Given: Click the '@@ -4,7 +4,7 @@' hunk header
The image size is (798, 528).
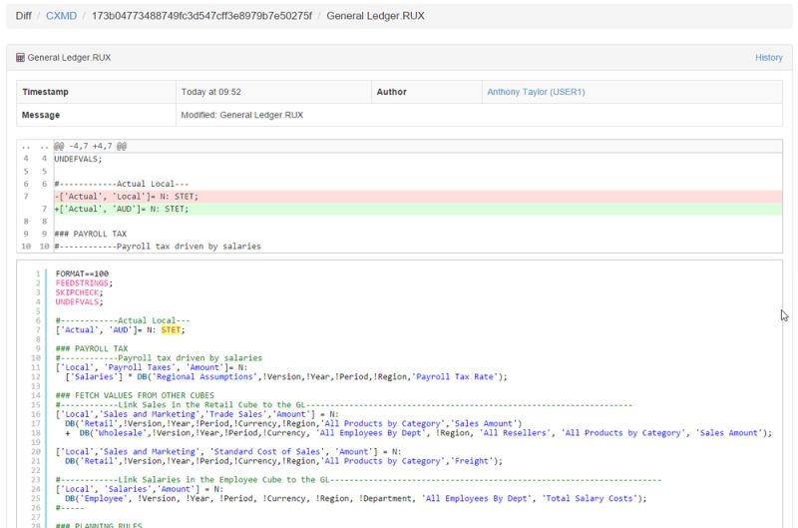Looking at the screenshot, I should pyautogui.click(x=90, y=146).
